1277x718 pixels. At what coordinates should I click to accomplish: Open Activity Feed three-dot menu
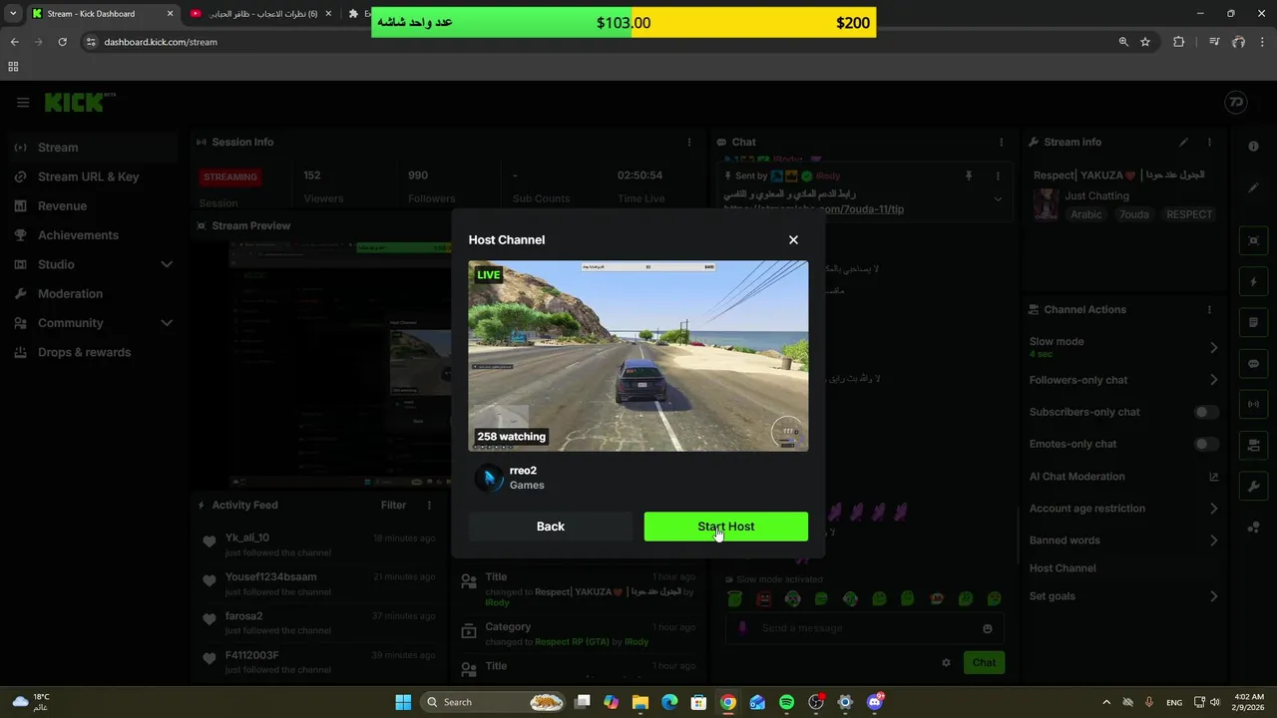click(x=430, y=506)
